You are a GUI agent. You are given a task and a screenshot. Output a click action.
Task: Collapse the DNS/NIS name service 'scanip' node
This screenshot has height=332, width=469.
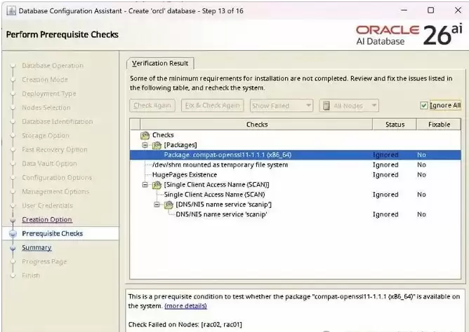pyautogui.click(x=157, y=205)
